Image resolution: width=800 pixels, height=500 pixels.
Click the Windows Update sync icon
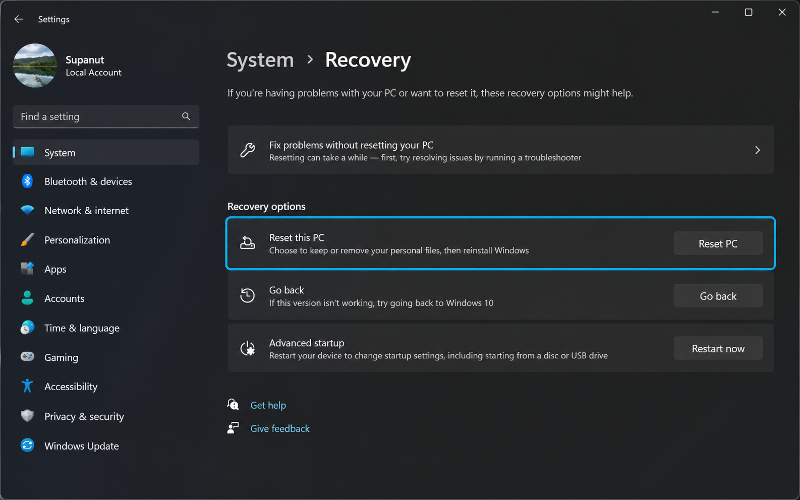pos(27,445)
